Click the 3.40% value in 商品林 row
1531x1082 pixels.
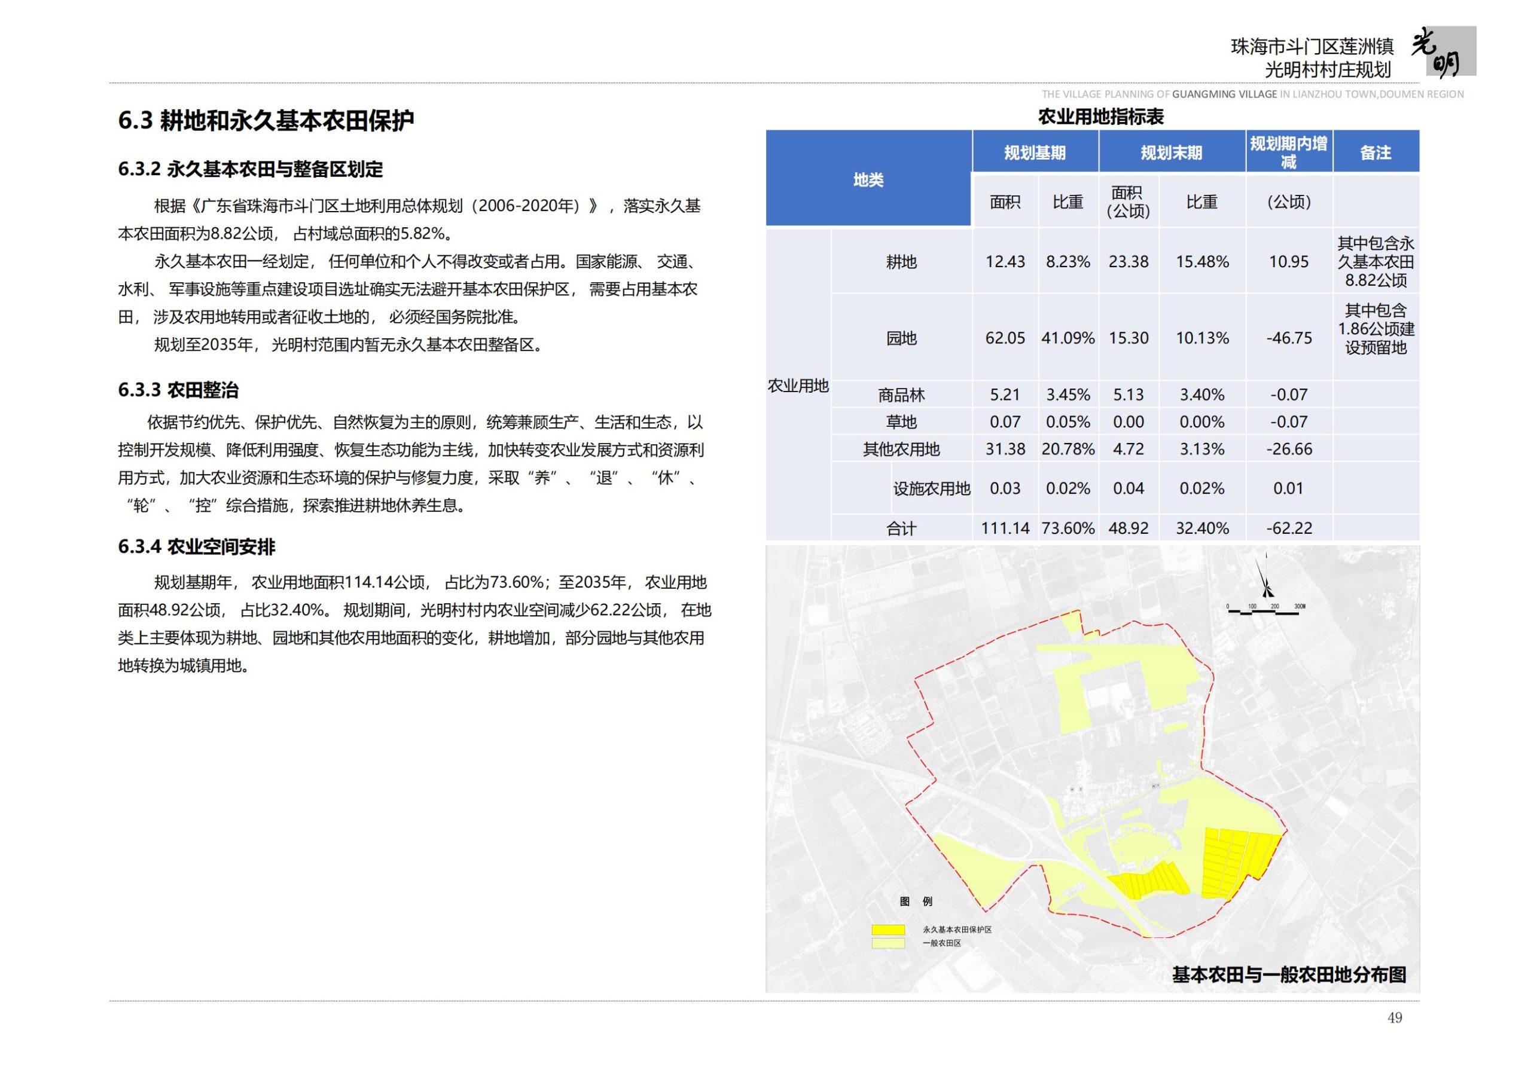[1201, 395]
